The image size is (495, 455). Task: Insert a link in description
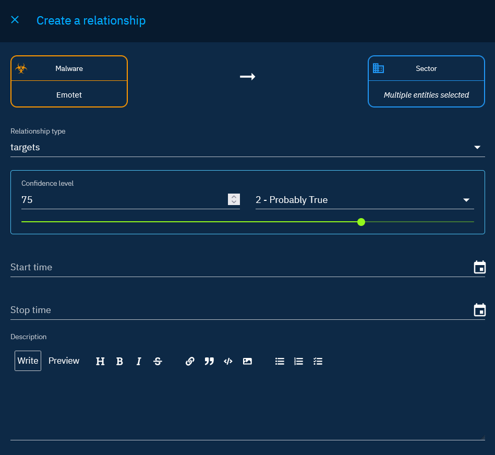[x=190, y=361]
